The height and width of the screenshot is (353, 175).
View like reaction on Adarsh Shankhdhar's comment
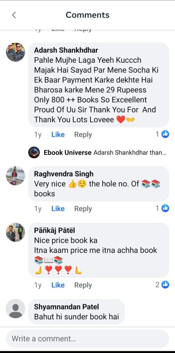[x=162, y=134]
